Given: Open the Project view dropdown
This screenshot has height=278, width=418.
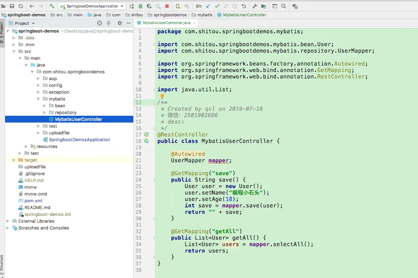Looking at the screenshot, I should click(33, 23).
